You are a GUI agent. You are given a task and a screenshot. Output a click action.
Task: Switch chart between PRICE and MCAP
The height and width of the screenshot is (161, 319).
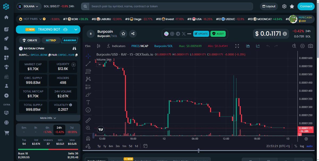(x=140, y=46)
